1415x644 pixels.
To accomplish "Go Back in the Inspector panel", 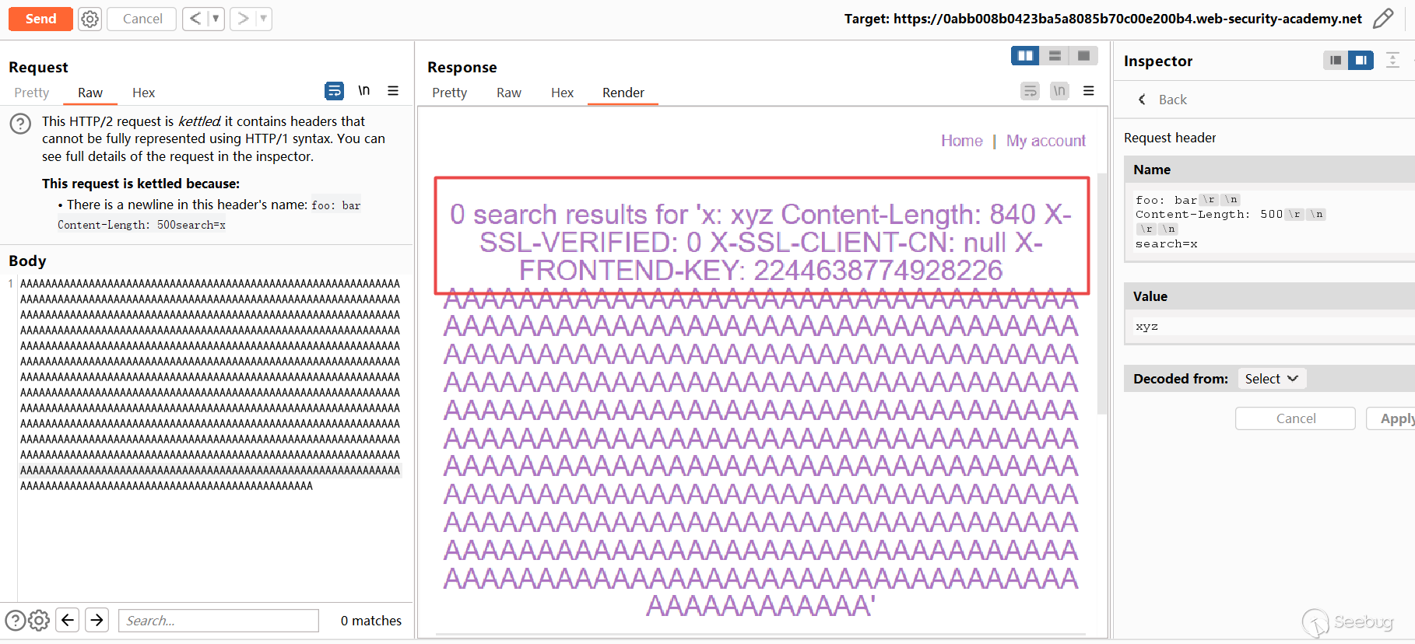I will tap(1162, 100).
